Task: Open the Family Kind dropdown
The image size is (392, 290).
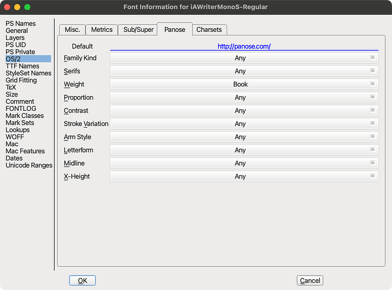Action: tap(244, 58)
